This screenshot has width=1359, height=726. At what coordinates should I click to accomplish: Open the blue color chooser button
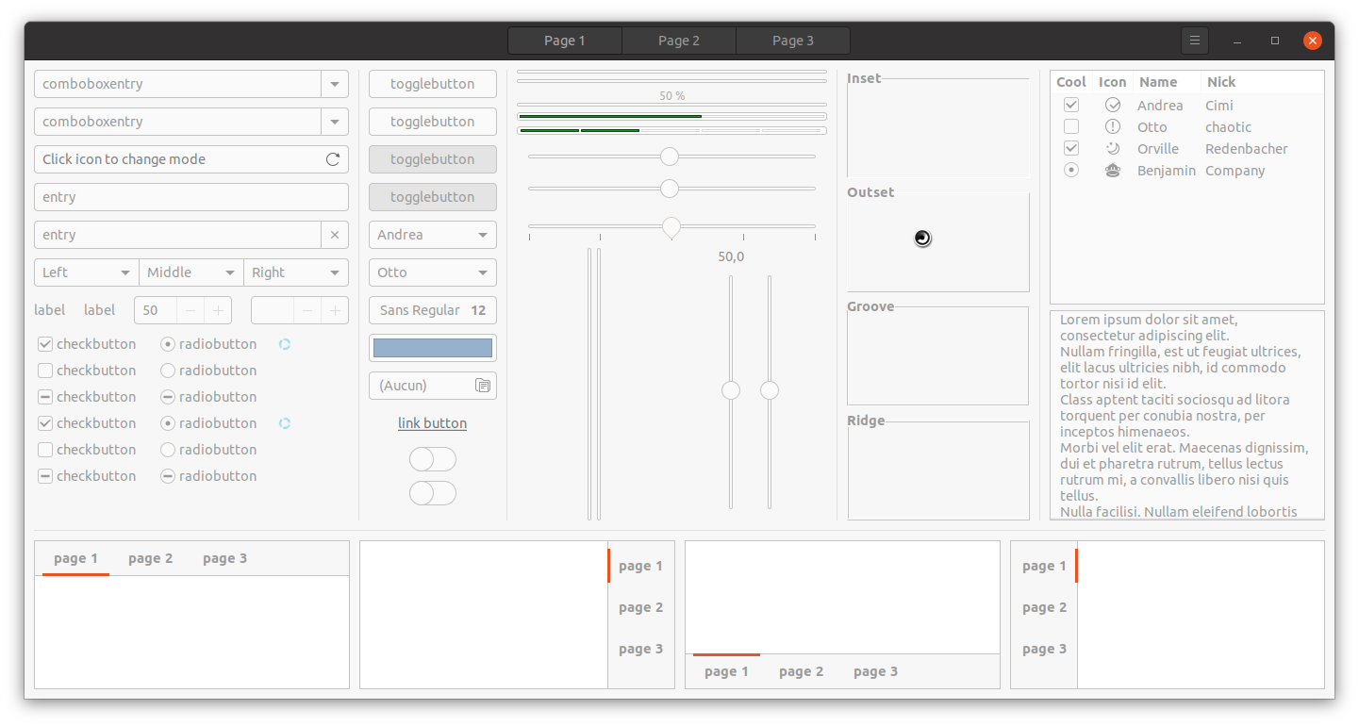(433, 348)
